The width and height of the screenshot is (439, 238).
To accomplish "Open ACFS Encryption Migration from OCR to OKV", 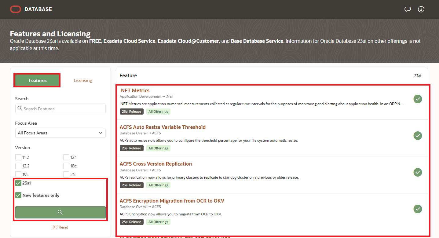I will coord(172,201).
